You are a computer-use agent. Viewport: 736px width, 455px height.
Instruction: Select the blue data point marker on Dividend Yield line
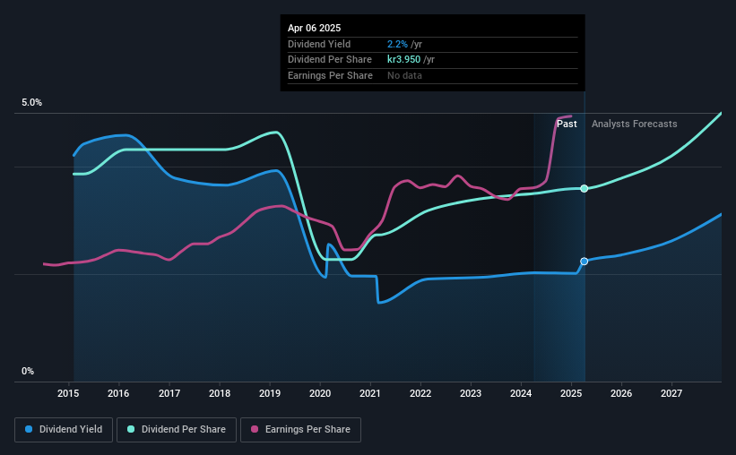(x=584, y=262)
